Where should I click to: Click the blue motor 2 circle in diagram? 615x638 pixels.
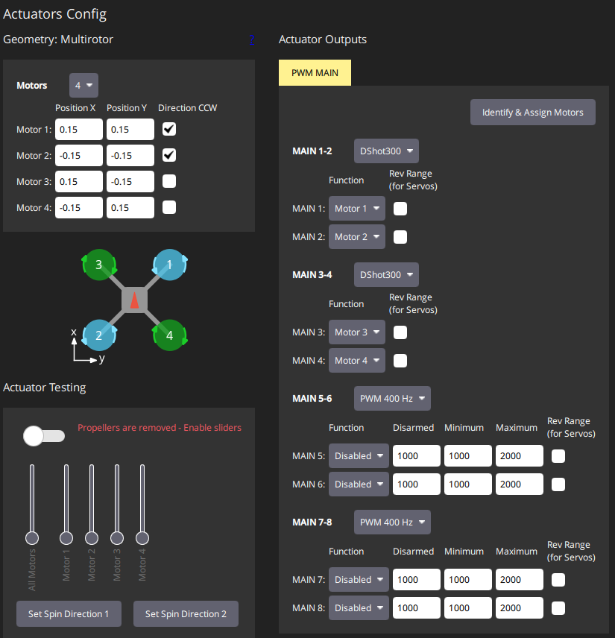[x=98, y=335]
